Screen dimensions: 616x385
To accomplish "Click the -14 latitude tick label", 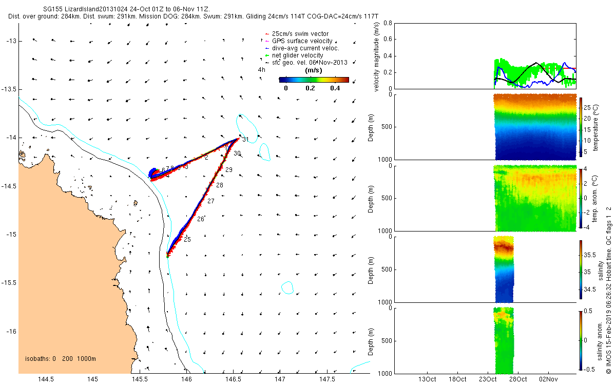I will 11,138.
